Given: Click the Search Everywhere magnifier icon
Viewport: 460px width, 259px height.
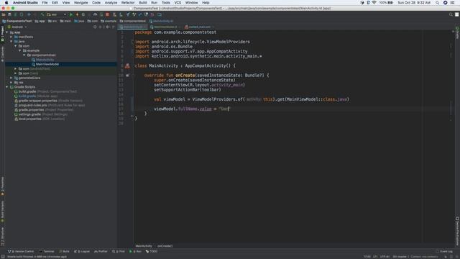Looking at the screenshot, I should pyautogui.click(x=451, y=14).
